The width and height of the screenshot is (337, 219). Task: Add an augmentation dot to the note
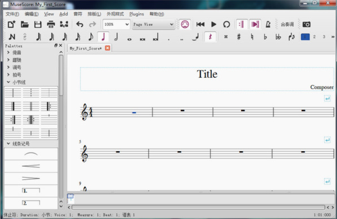168,39
